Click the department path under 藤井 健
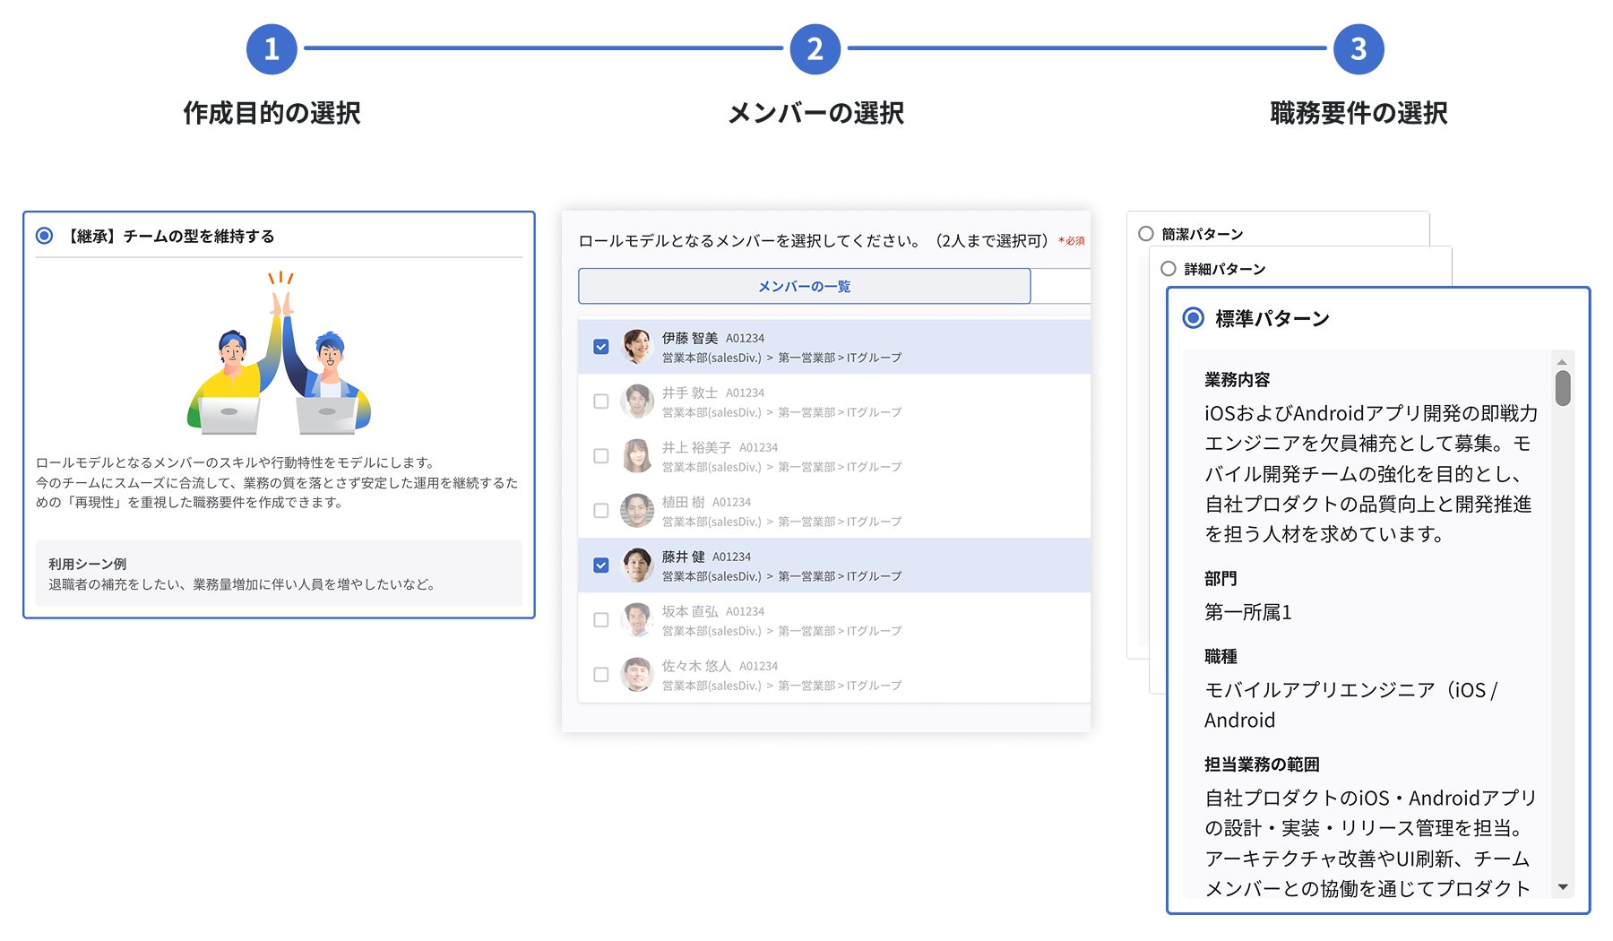 click(x=781, y=576)
